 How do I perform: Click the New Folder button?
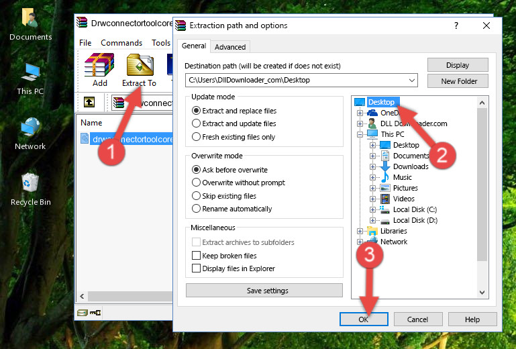pyautogui.click(x=458, y=81)
